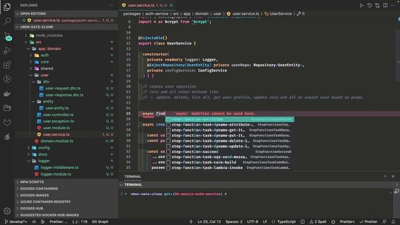Collapse the nested TERMINAL section header
The height and width of the screenshot is (225, 400).
(121, 185)
